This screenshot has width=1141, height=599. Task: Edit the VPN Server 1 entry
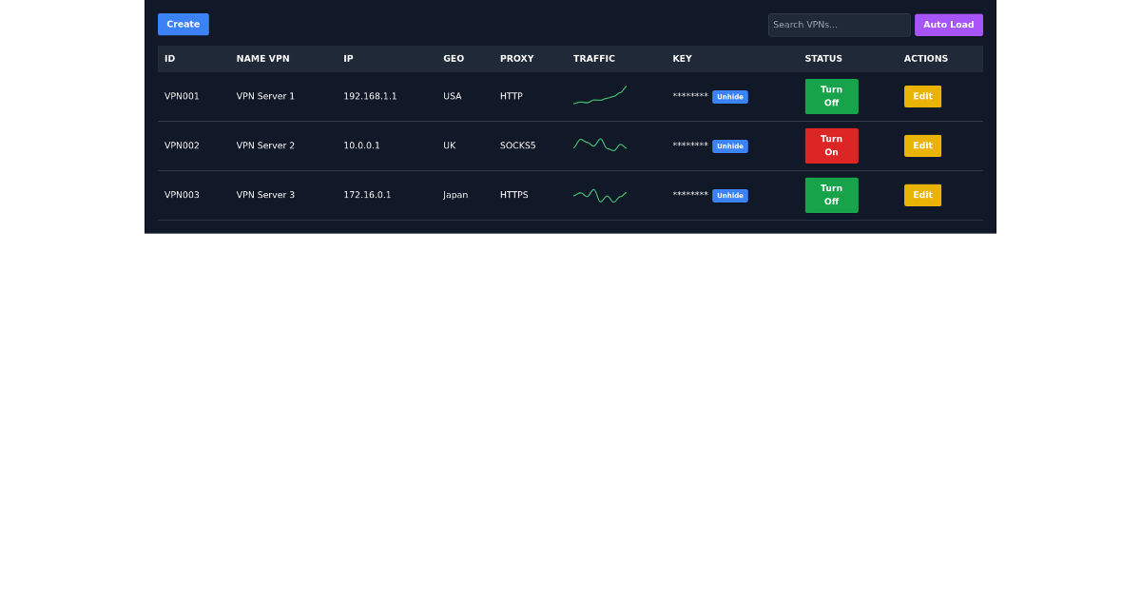(922, 97)
